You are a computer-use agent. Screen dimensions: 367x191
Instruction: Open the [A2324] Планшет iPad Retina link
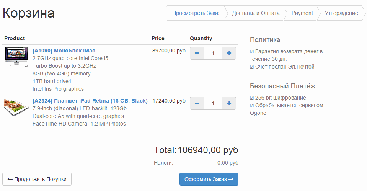point(90,101)
